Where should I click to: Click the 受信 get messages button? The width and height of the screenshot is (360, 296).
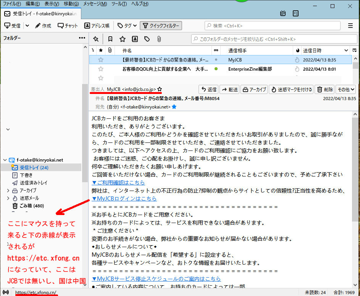13,26
